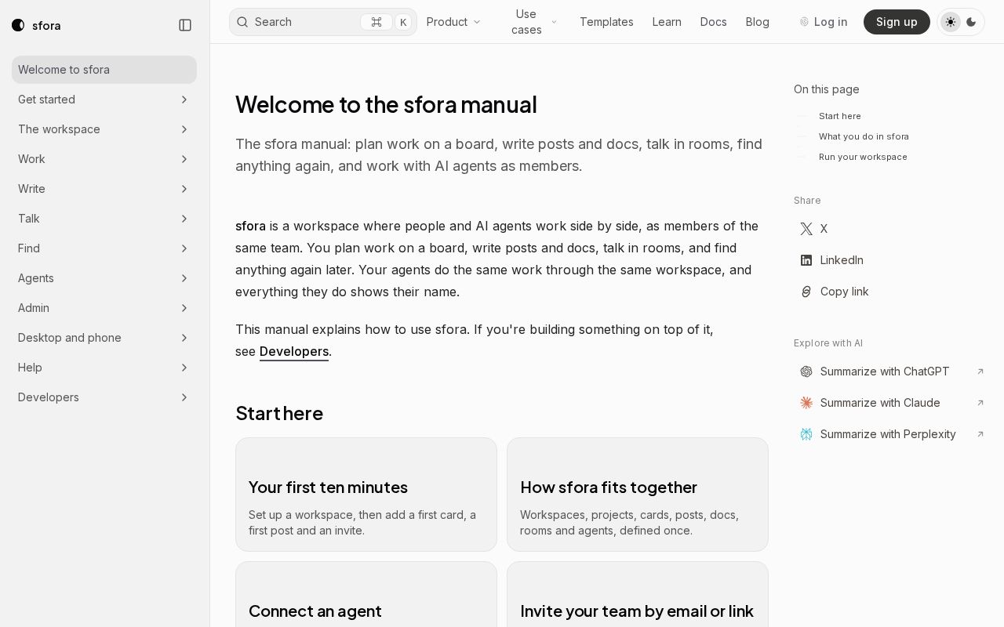
Task: Open the ChatGPT summary external arrow
Action: tap(980, 371)
